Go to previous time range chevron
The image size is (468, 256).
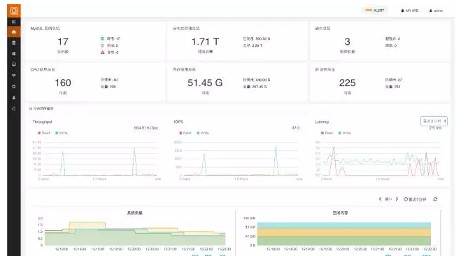click(380, 199)
